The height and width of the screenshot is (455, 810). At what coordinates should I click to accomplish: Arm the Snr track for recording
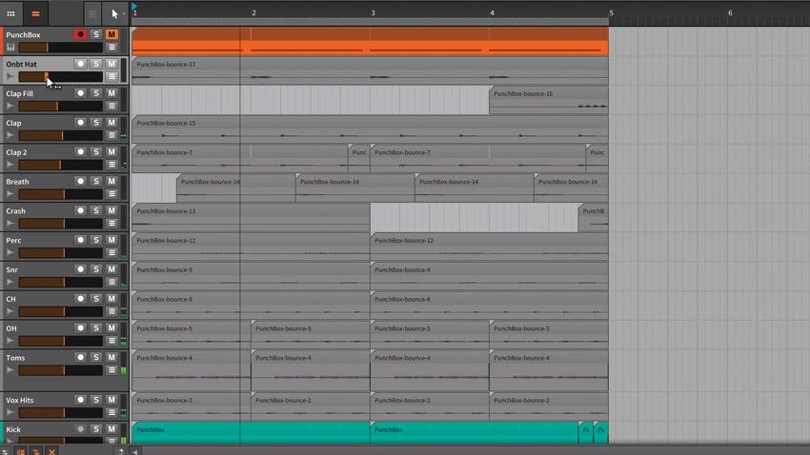pyautogui.click(x=80, y=269)
